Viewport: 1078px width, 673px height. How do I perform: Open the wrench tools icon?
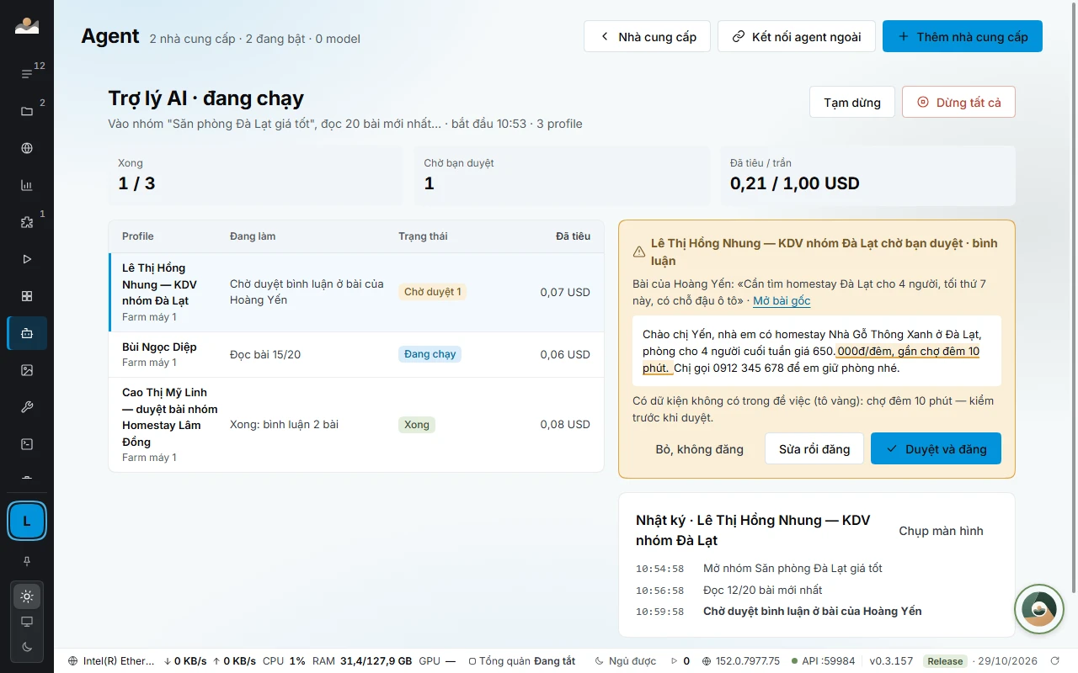(x=27, y=407)
